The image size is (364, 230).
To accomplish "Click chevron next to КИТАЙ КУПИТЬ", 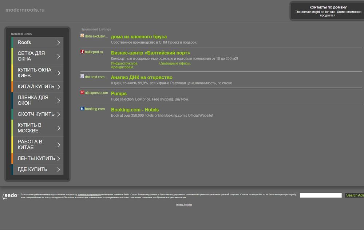I will point(59,87).
